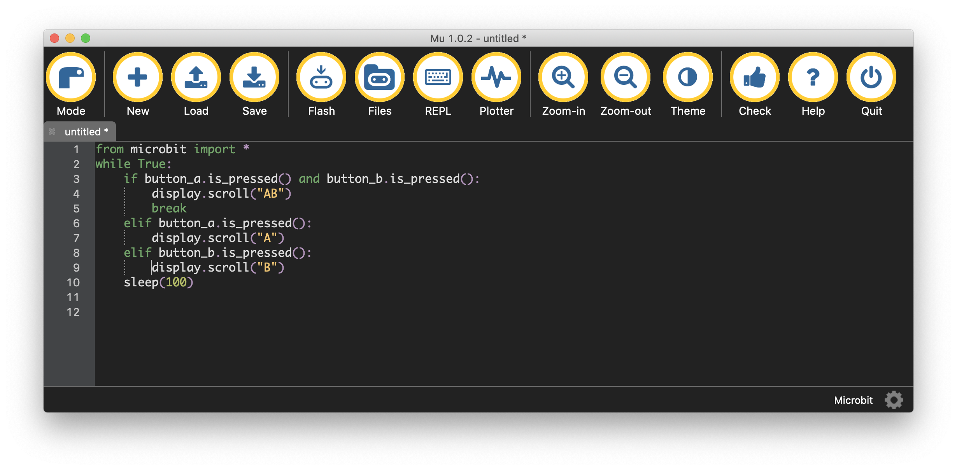Save the script with Save button
This screenshot has height=470, width=957.
point(254,77)
